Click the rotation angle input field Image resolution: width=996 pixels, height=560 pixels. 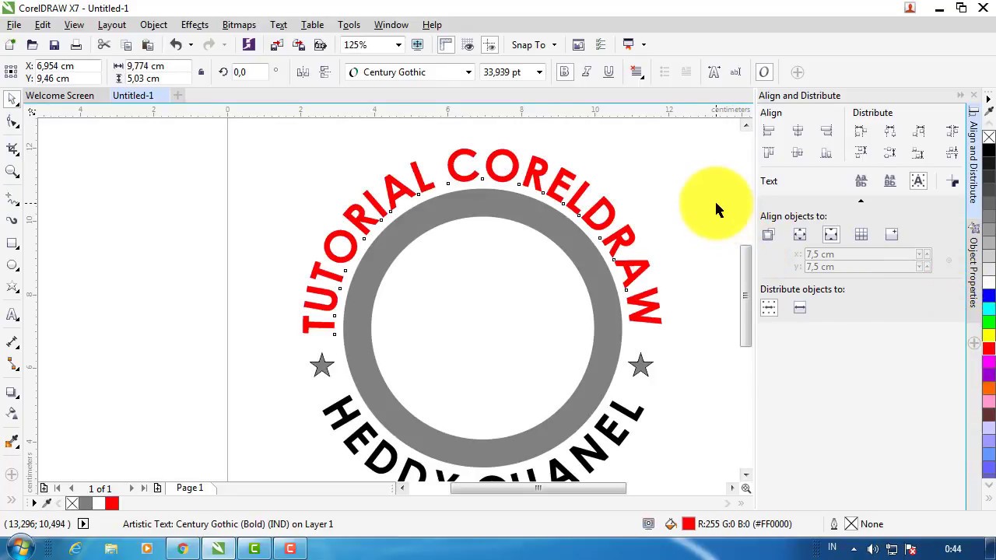point(251,72)
